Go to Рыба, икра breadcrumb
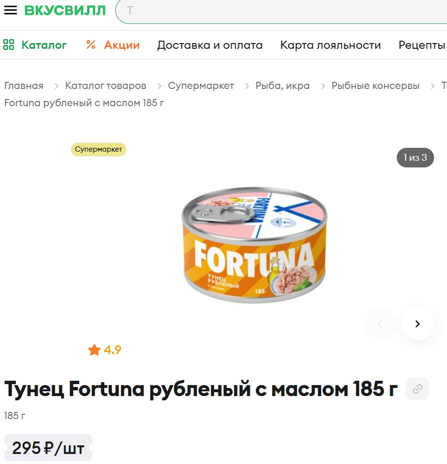Image resolution: width=447 pixels, height=464 pixels. tap(282, 86)
